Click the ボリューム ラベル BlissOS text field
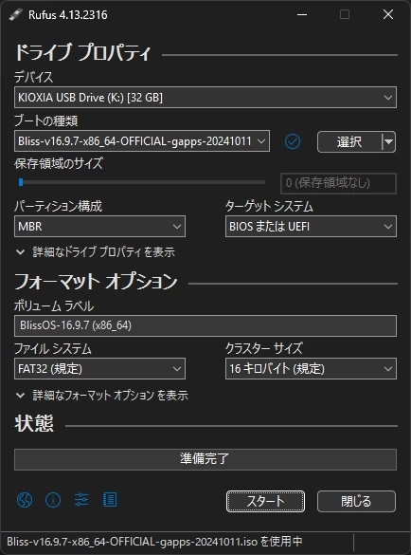 click(x=205, y=325)
